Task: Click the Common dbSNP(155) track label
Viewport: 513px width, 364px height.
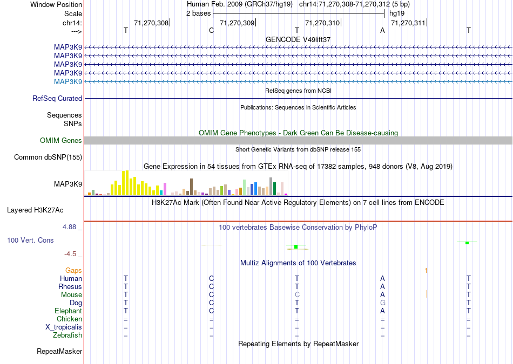Action: click(x=48, y=157)
